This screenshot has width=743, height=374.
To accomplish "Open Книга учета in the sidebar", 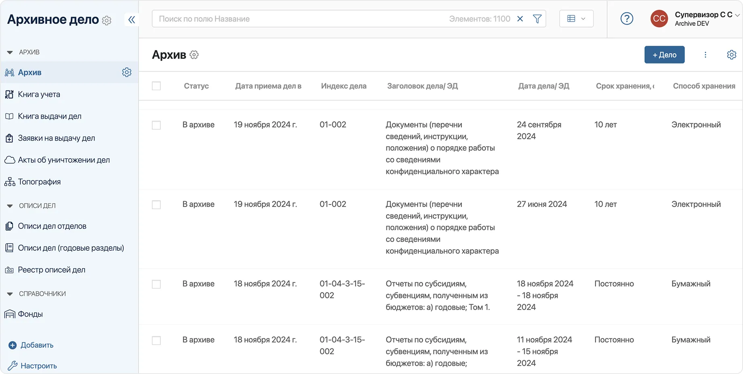I will [39, 95].
